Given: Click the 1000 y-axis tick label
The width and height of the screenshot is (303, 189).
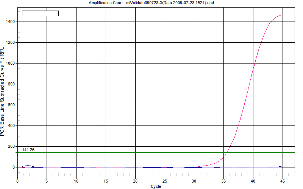Looking at the screenshot, I should [10, 64].
